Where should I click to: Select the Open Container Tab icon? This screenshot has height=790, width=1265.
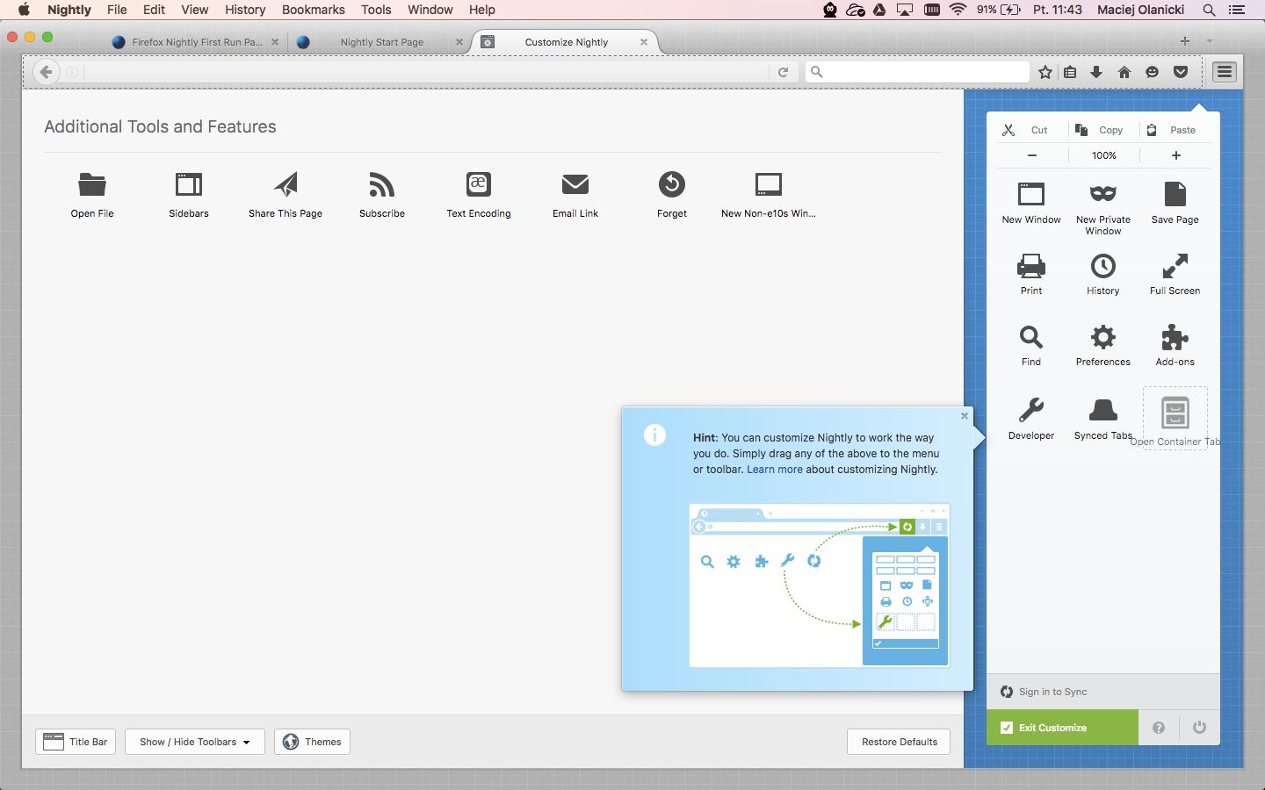1175,413
